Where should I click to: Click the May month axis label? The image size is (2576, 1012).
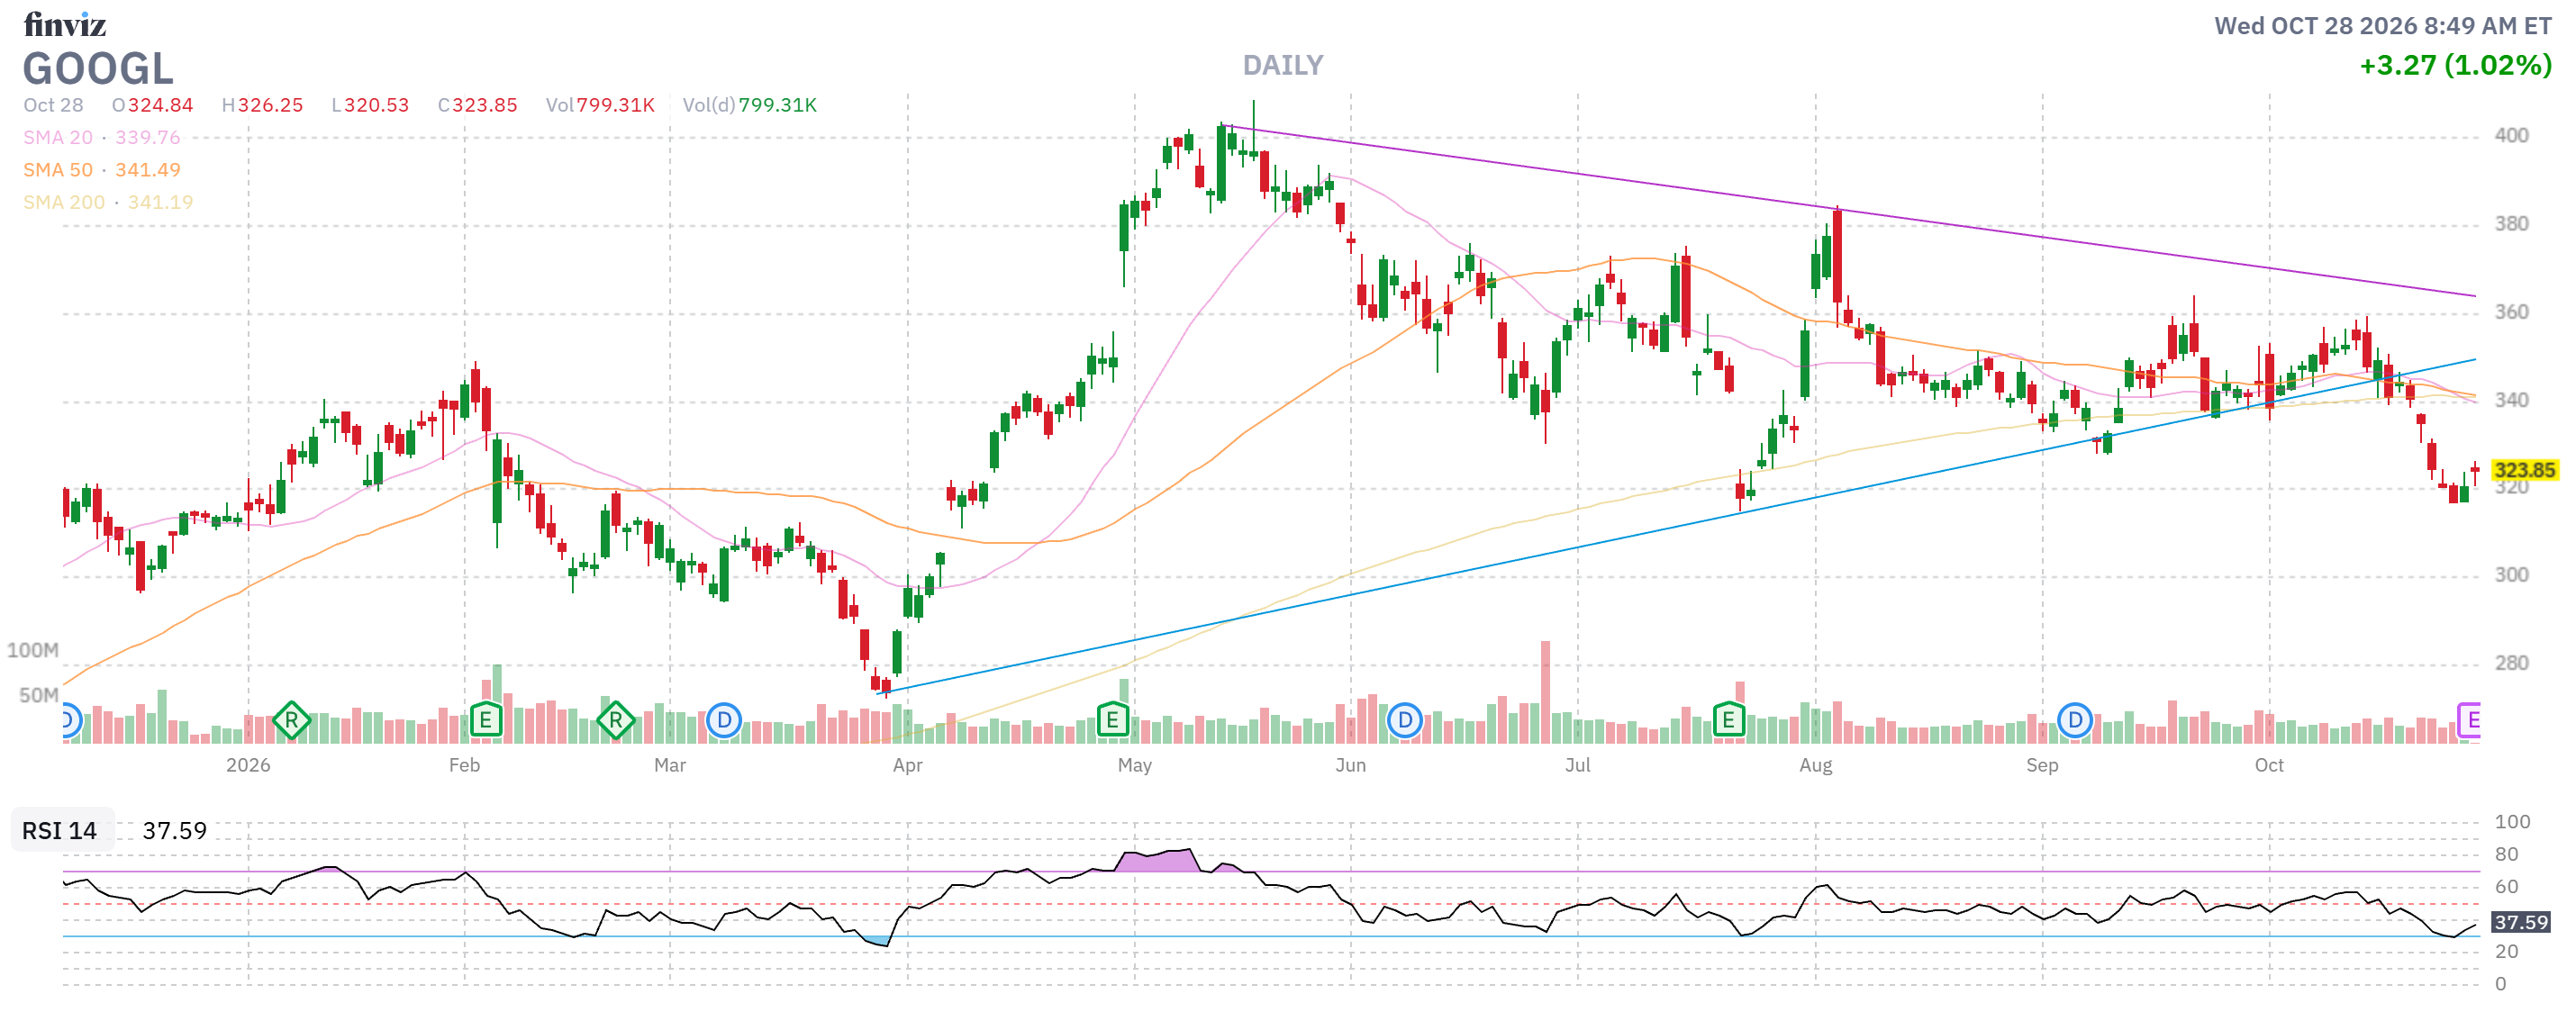coord(1134,765)
